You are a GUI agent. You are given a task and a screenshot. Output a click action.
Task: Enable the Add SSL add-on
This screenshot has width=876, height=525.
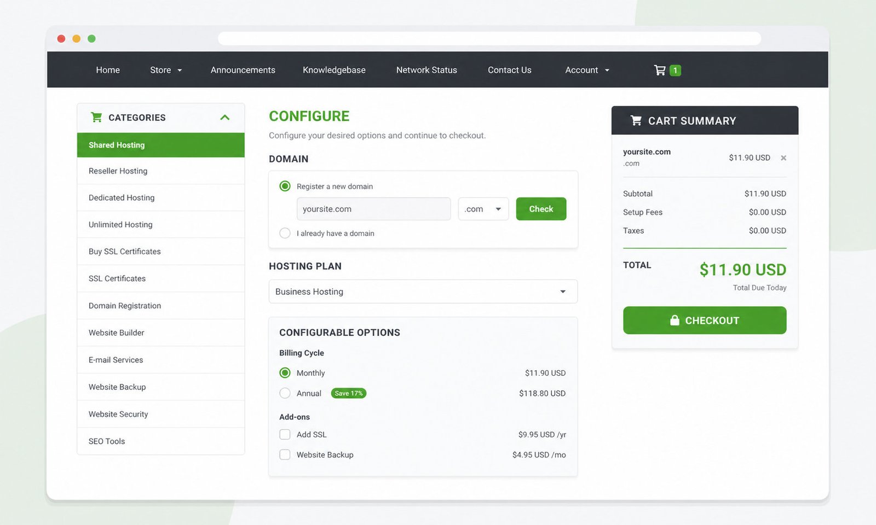point(285,434)
